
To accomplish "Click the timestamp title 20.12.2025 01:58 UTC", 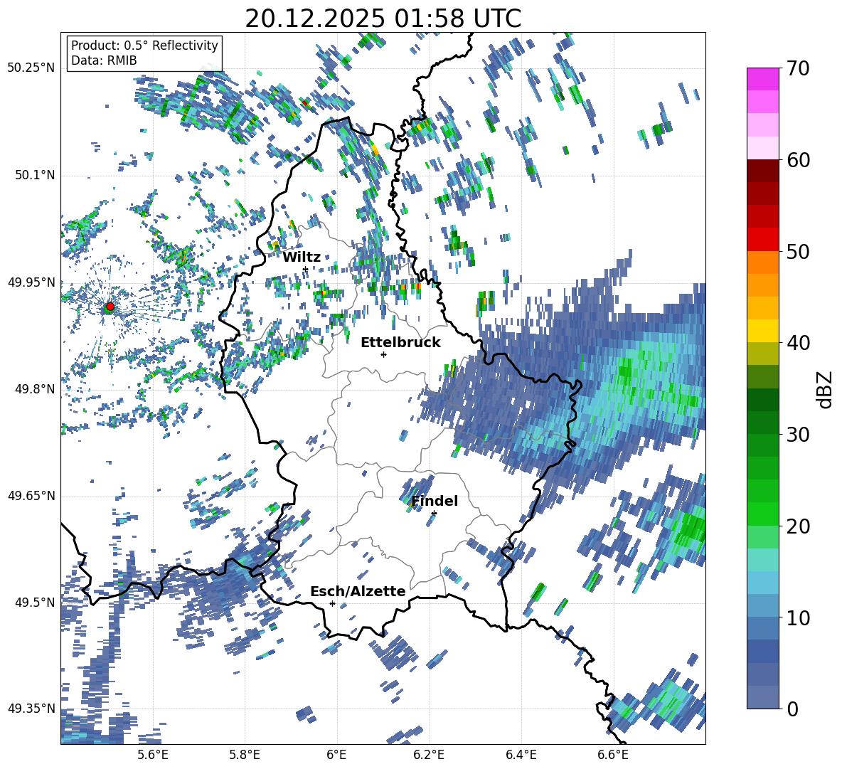I will coord(383,18).
